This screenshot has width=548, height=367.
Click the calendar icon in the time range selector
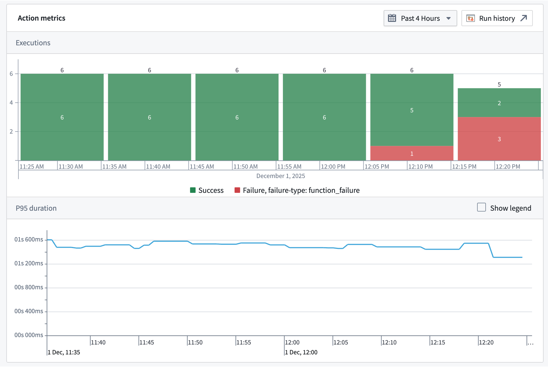pyautogui.click(x=392, y=18)
